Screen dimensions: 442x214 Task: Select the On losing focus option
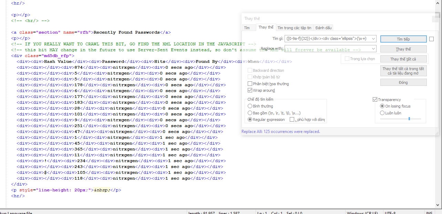[x=382, y=106]
